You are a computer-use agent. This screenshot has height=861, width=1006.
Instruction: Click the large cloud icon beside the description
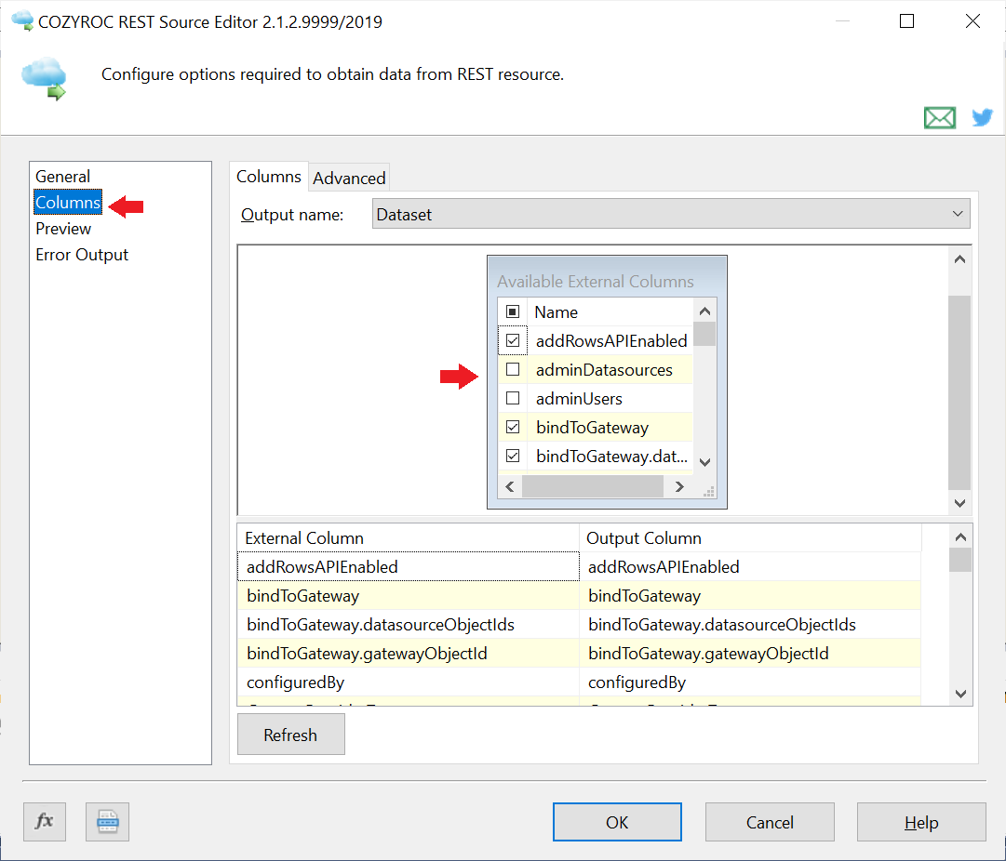tap(45, 79)
